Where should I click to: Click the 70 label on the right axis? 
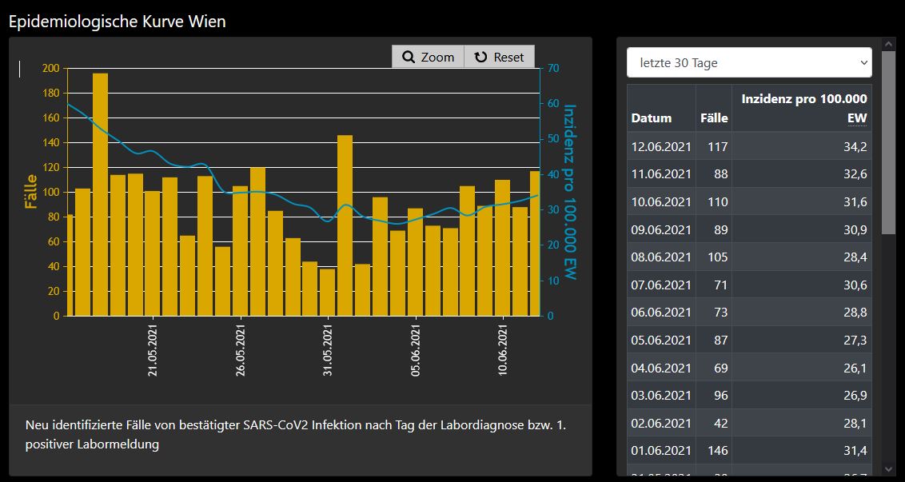pos(554,68)
